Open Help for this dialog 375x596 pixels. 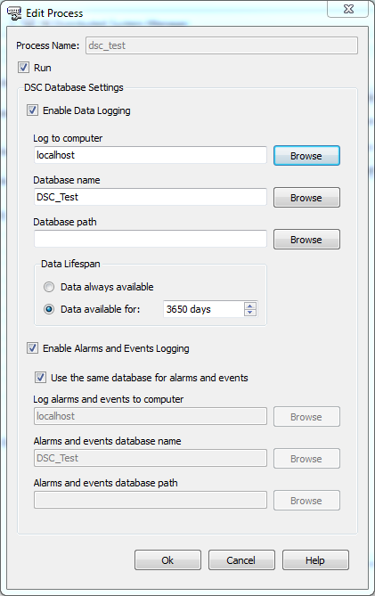click(315, 559)
